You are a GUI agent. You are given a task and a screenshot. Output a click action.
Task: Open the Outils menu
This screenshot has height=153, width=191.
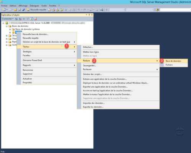[x=44, y=6]
